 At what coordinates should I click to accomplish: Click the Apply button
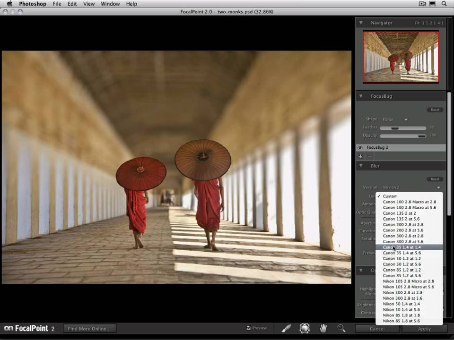(x=424, y=329)
